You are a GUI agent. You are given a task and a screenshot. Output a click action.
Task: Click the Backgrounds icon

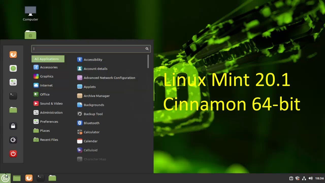tap(80, 105)
